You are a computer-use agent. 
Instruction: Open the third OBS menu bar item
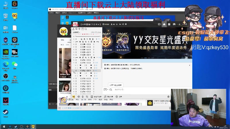pyautogui.click(x=64, y=13)
